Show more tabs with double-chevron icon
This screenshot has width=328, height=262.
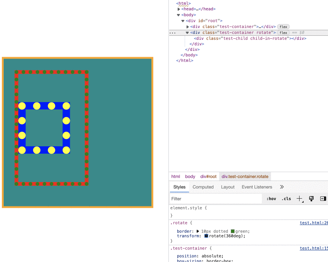pyautogui.click(x=282, y=187)
